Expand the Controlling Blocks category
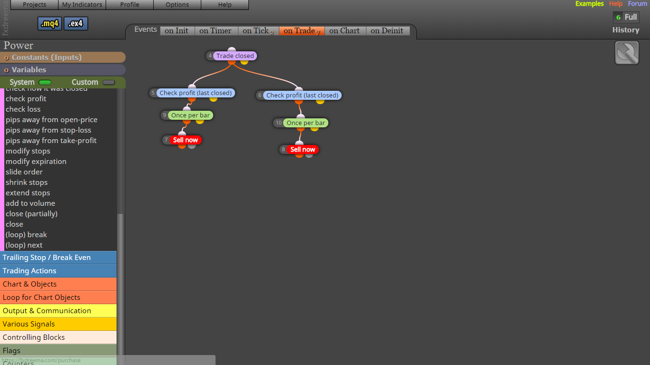650x365 pixels. coord(58,337)
